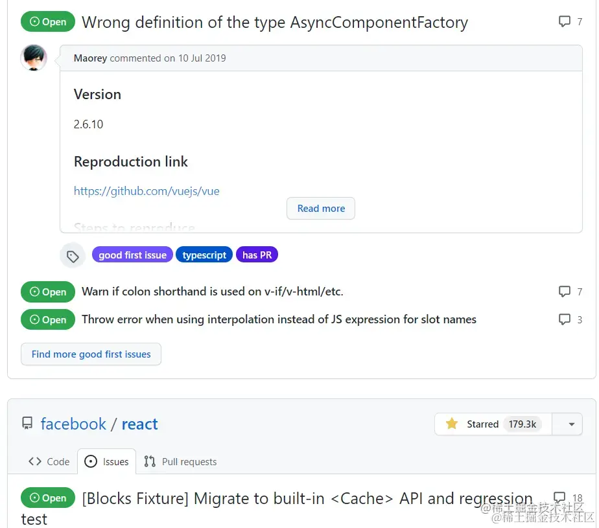Click Find more good first issues button
The image size is (599, 528).
(91, 354)
